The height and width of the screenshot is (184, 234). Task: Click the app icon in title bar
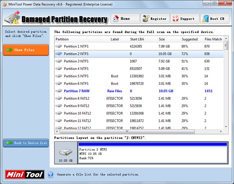point(5,4)
